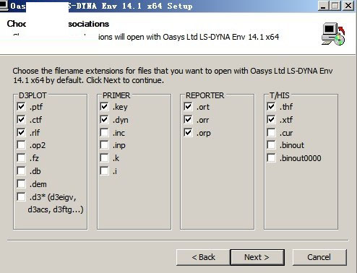Tick the .inp extension checkbox

point(104,145)
